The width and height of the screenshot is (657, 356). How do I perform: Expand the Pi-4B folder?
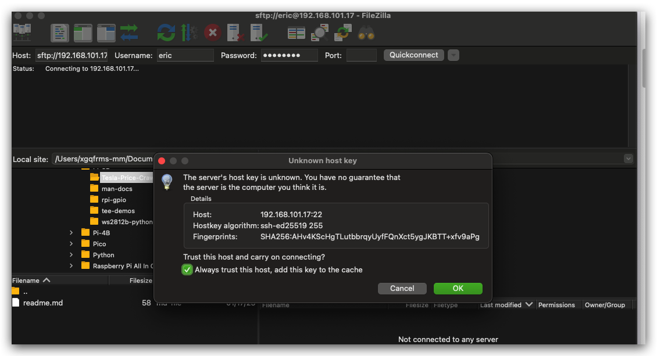[x=72, y=233]
